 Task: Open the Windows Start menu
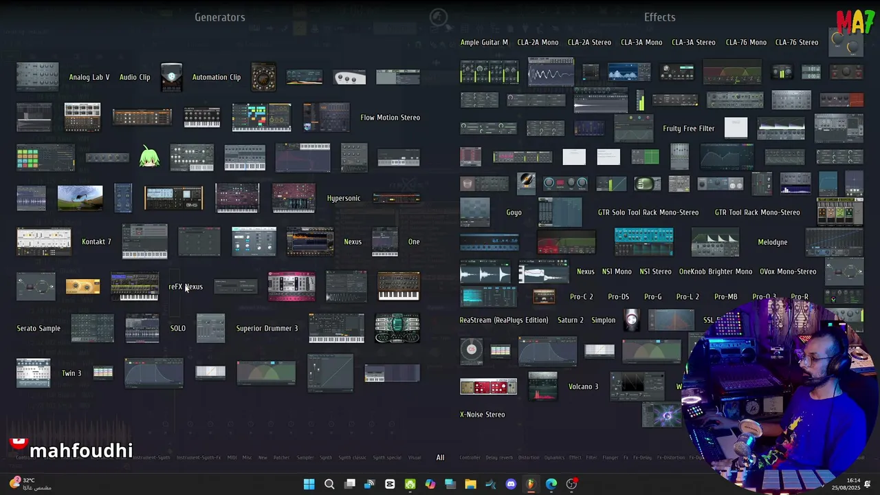click(x=309, y=484)
